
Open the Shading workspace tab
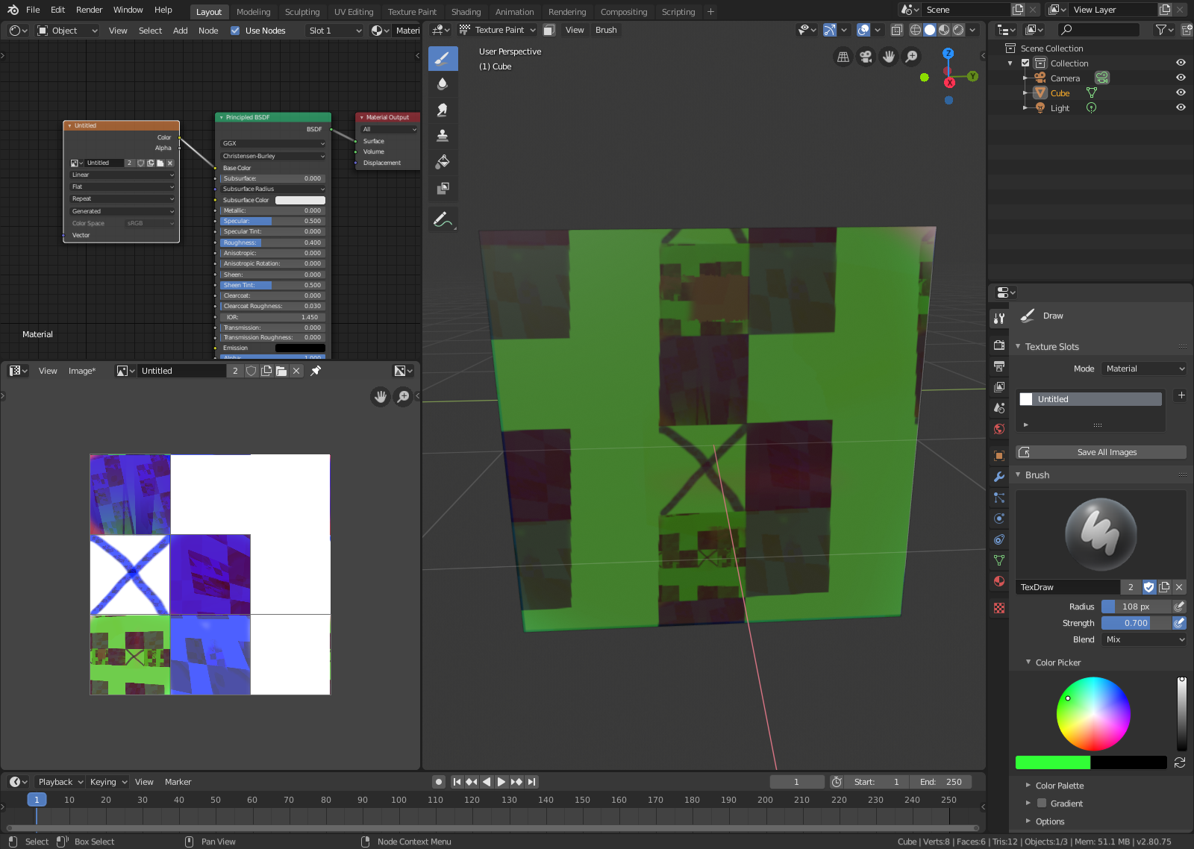click(x=466, y=12)
